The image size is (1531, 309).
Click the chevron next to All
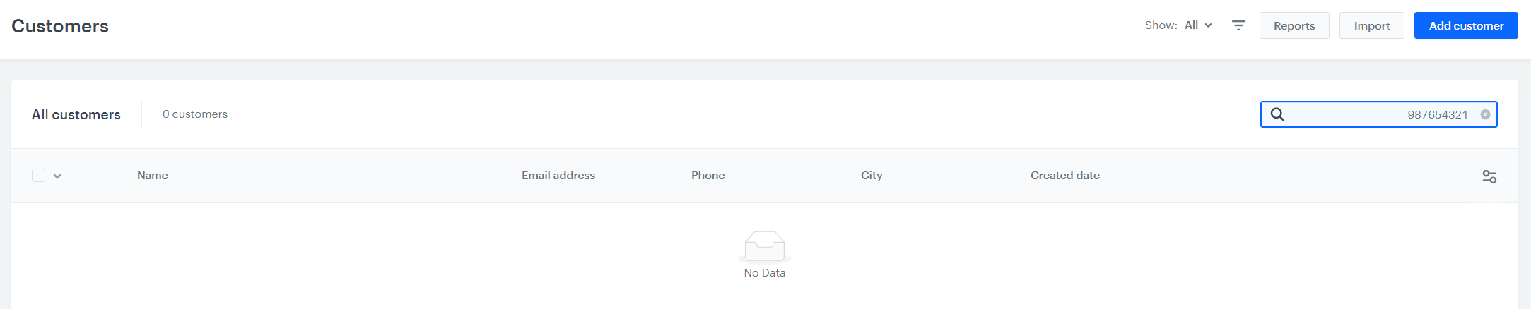point(1208,25)
